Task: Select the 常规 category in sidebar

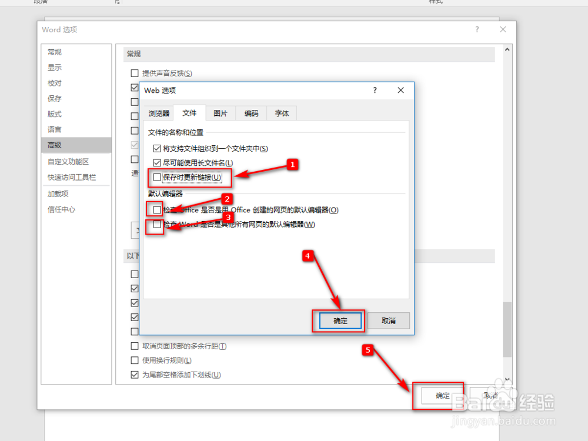Action: tap(54, 52)
